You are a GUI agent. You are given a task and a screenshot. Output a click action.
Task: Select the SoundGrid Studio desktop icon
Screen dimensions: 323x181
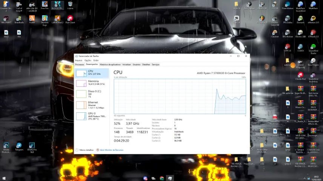click(x=313, y=49)
